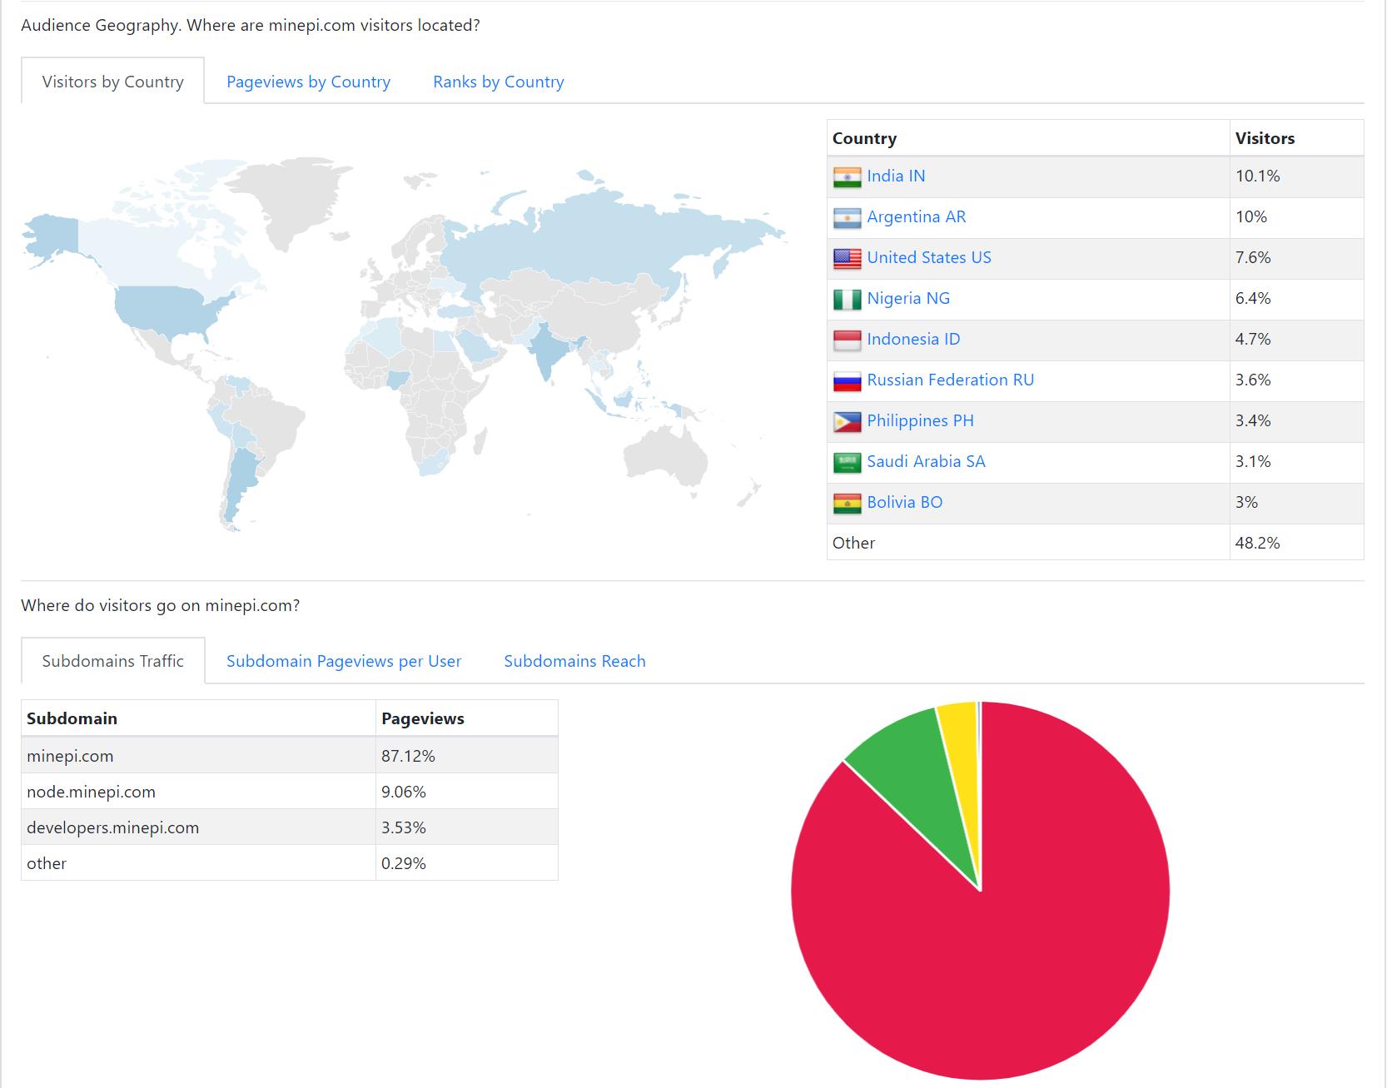The image size is (1387, 1088).
Task: Click the Nigeria flag icon
Action: pyautogui.click(x=847, y=299)
